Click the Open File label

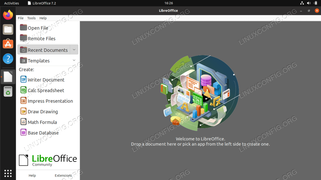tap(38, 28)
